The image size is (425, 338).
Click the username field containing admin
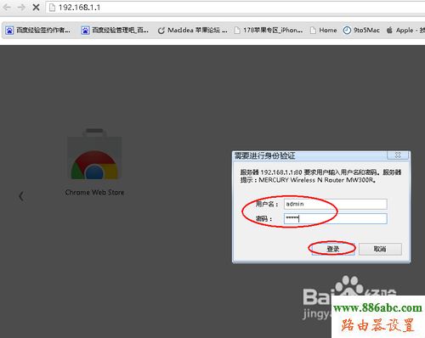tap(336, 204)
